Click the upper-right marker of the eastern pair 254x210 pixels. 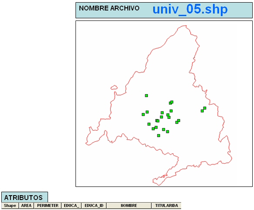click(205, 108)
